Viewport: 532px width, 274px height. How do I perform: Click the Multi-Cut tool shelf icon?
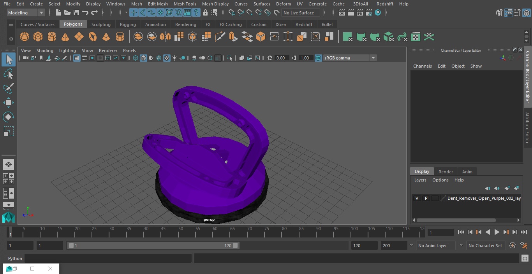click(220, 37)
